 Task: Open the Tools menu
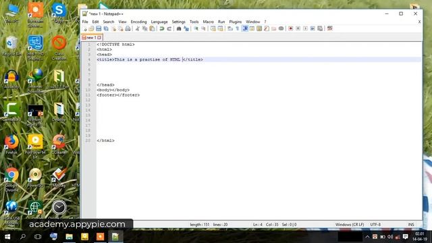194,22
